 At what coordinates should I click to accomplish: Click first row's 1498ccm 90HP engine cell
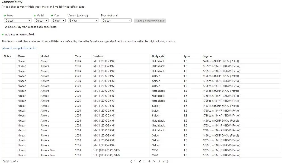[221, 61]
